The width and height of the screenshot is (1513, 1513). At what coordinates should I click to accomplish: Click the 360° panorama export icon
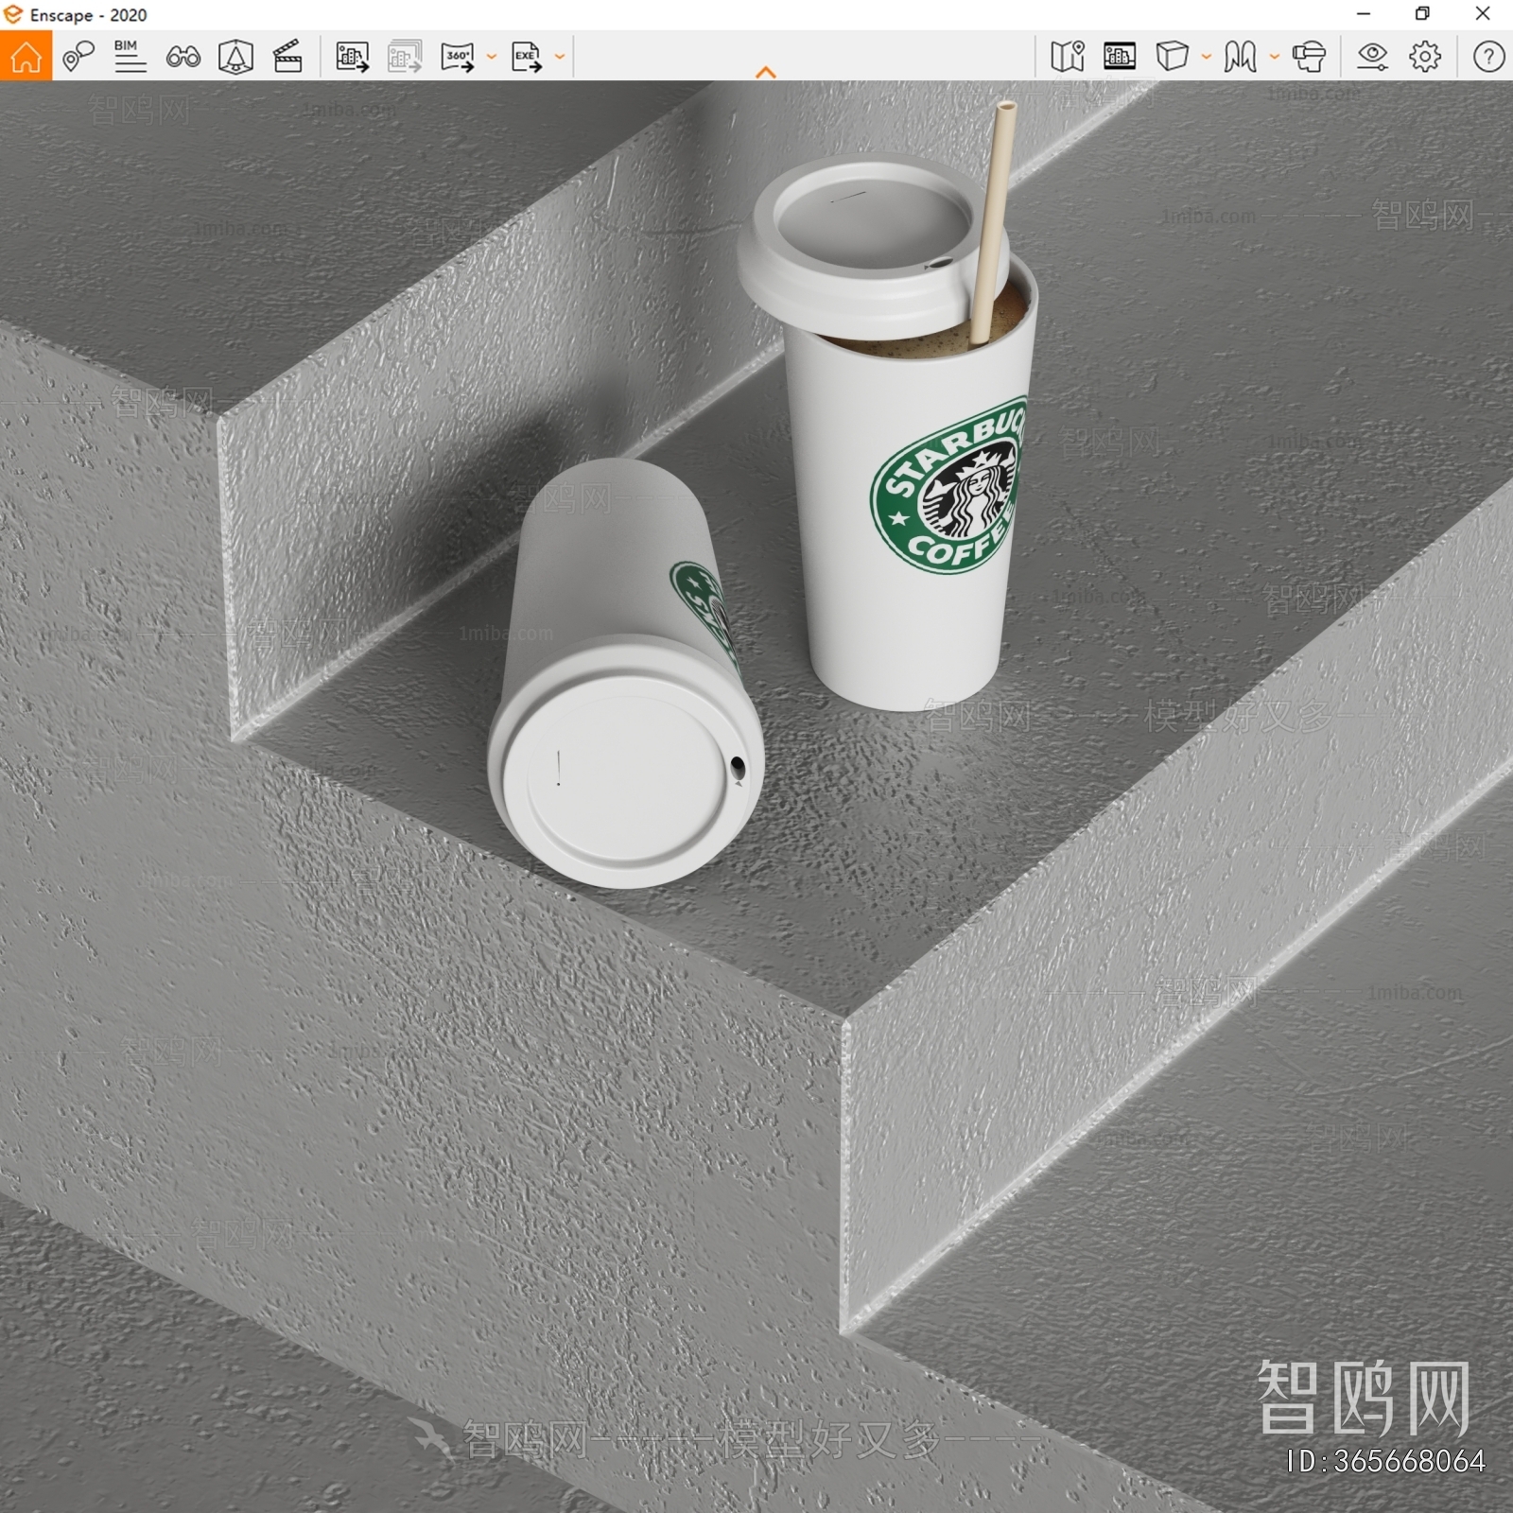click(458, 57)
